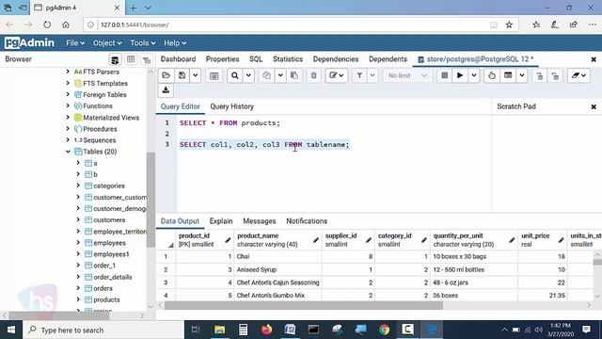Switch to the Dependents tab

[388, 59]
